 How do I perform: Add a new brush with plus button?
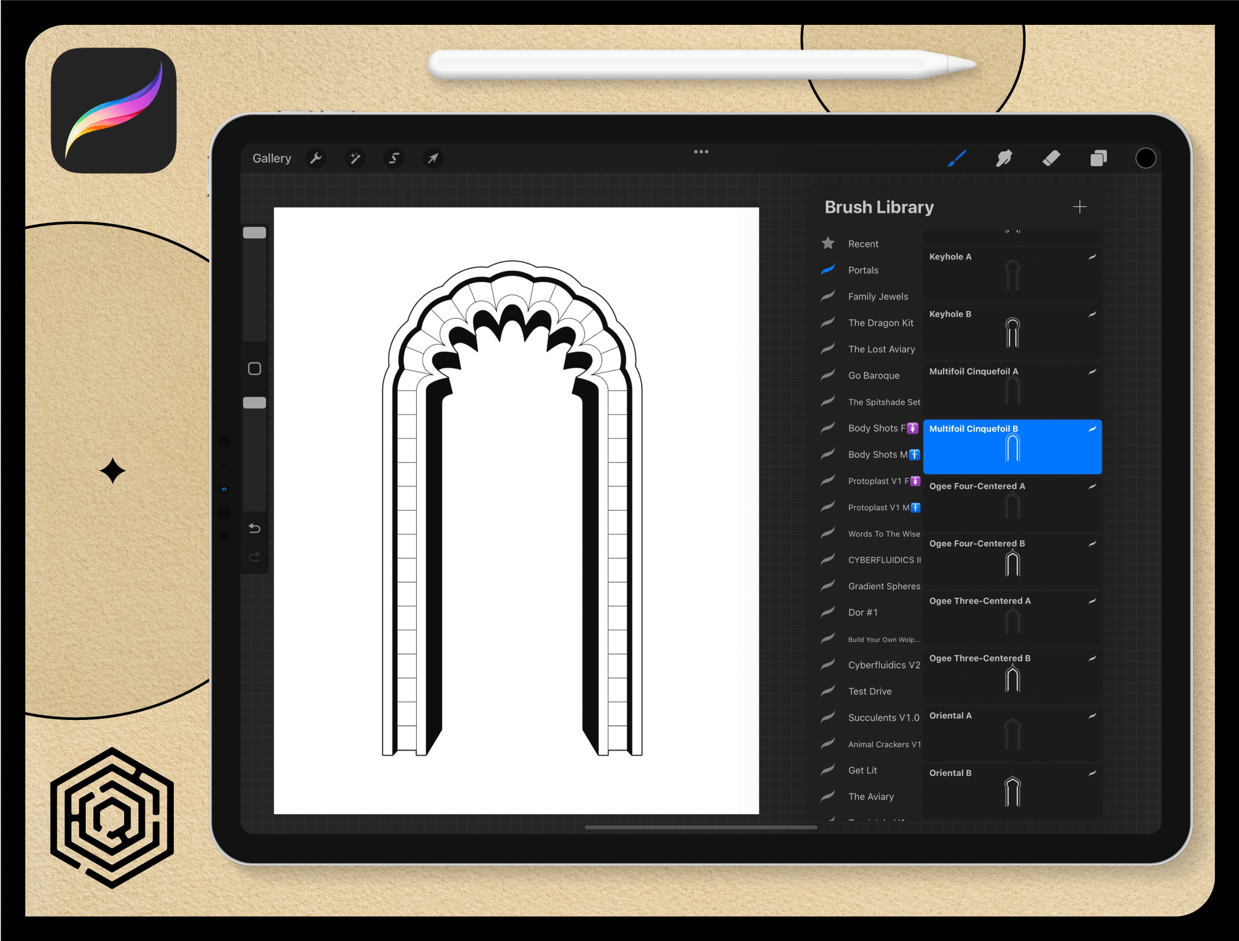click(x=1079, y=207)
